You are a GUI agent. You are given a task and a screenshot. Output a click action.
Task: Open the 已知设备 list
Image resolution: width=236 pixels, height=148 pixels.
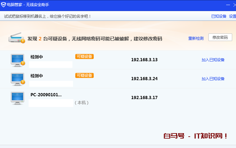[219, 16]
